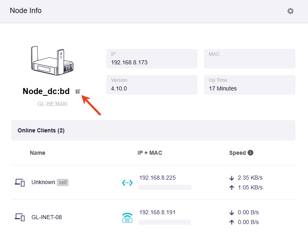
Task: Click the IP + MAC column header
Action: point(150,153)
